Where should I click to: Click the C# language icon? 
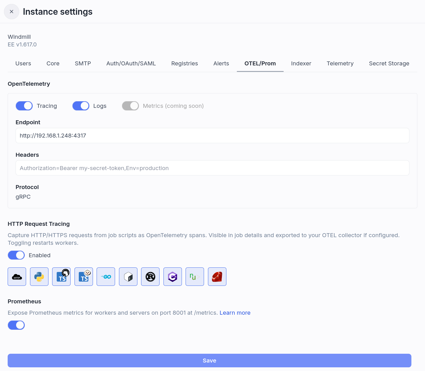pyautogui.click(x=173, y=276)
